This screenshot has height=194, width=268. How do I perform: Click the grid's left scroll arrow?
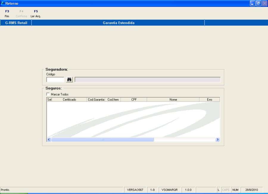[49, 140]
